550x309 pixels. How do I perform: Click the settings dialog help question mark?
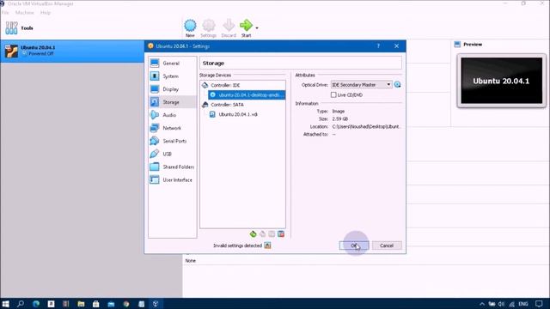point(378,46)
